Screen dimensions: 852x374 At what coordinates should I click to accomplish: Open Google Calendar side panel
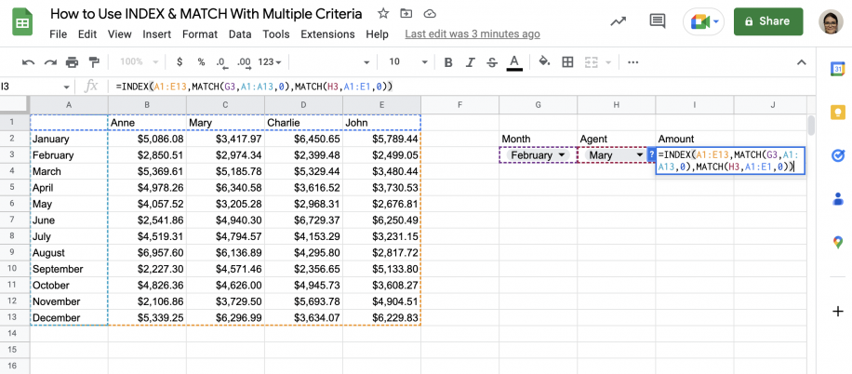837,69
